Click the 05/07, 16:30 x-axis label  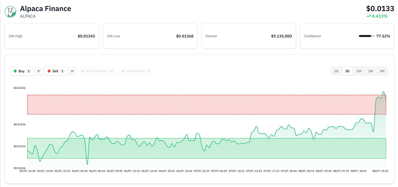click(28, 171)
